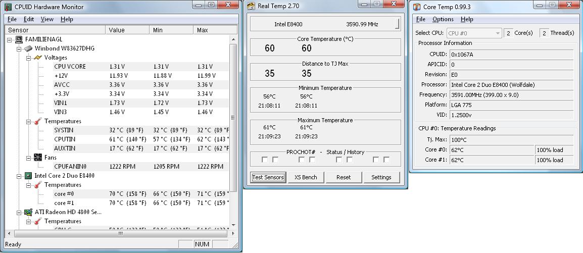Viewport: 583px width, 253px height.
Task: Click the FAMILIENAGL computer icon
Action: 19,39
